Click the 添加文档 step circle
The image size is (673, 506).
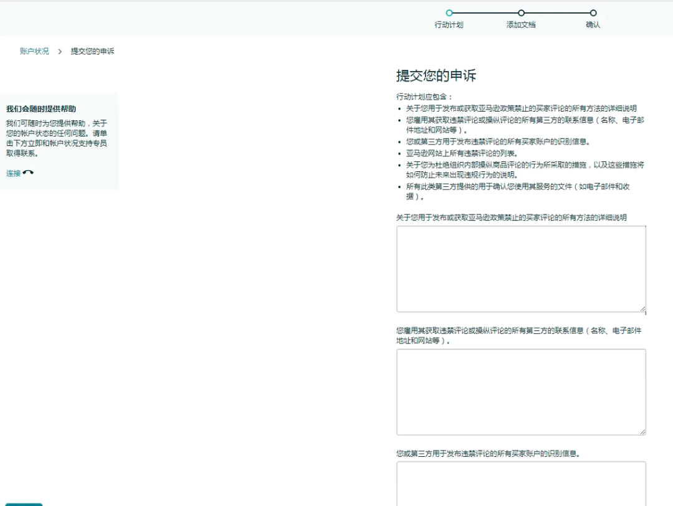521,12
